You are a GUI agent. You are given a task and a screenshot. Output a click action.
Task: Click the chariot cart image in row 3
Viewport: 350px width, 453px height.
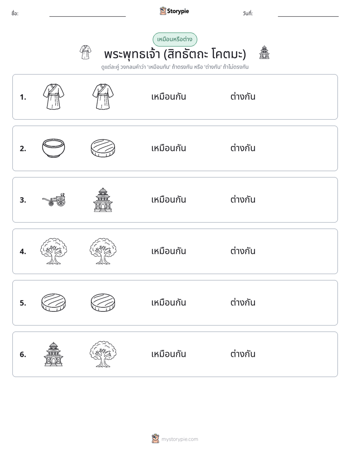(x=54, y=200)
